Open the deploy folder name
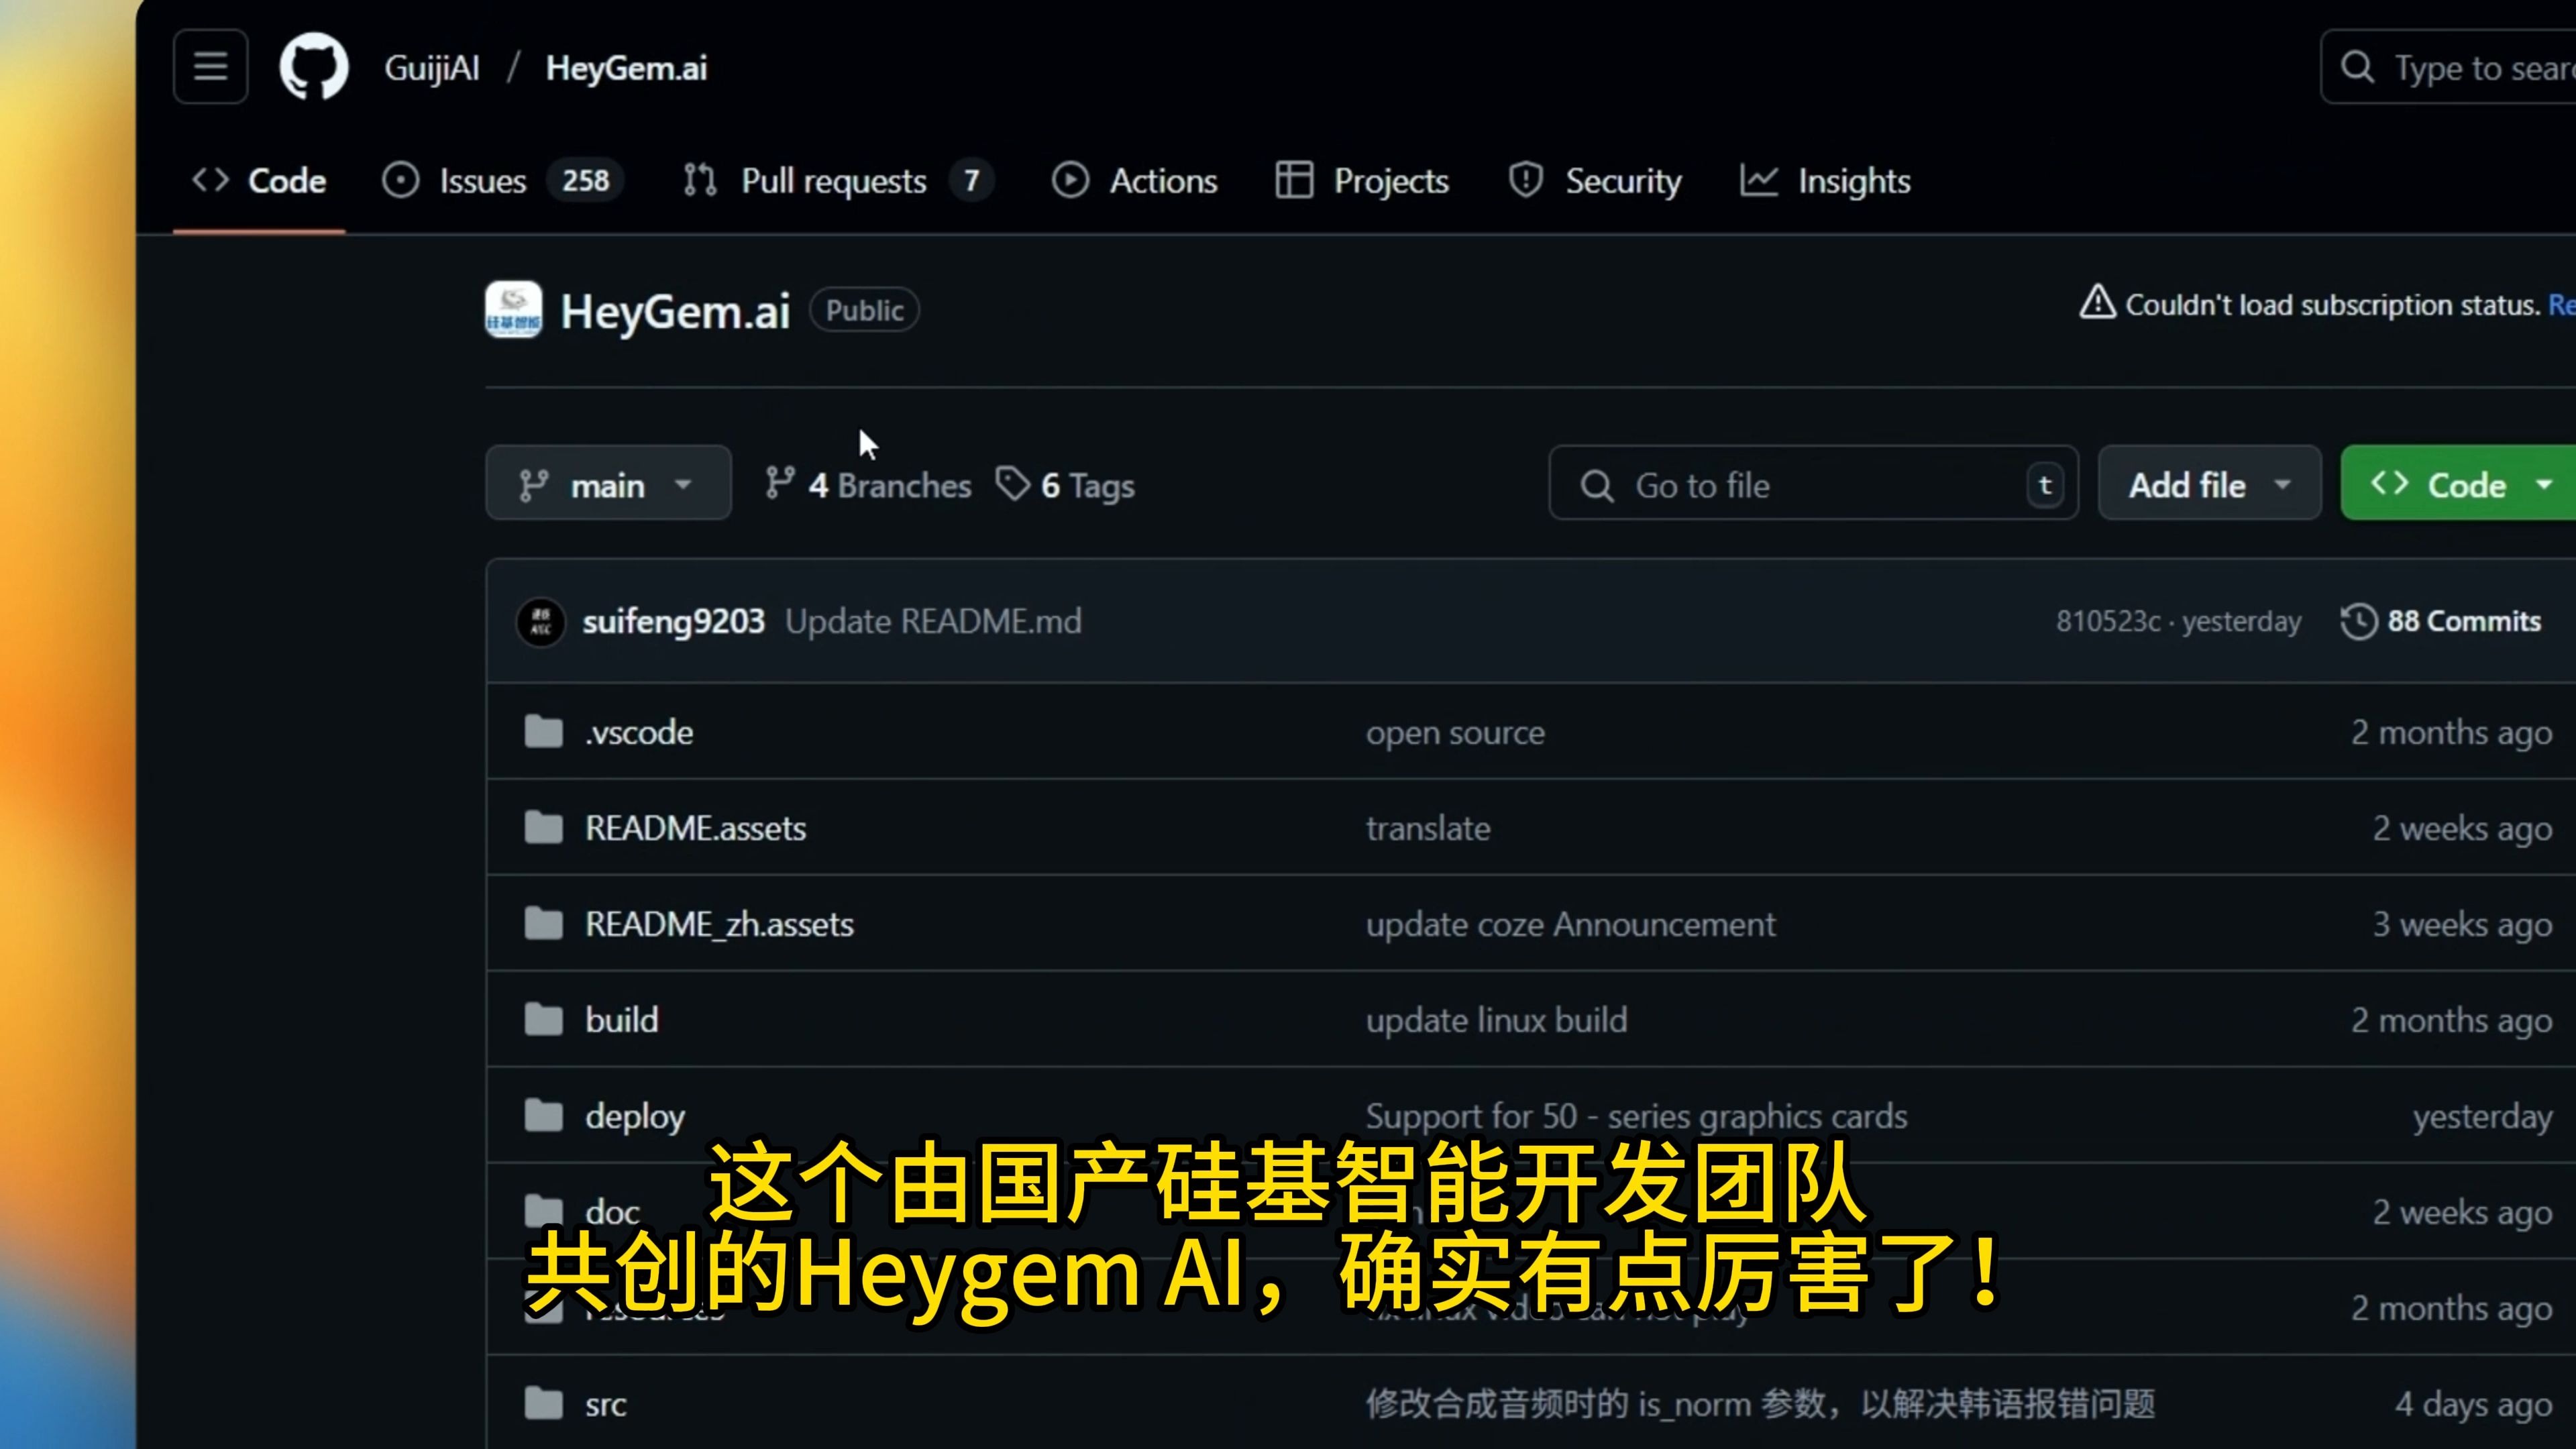Image resolution: width=2576 pixels, height=1449 pixels. pos(635,1116)
